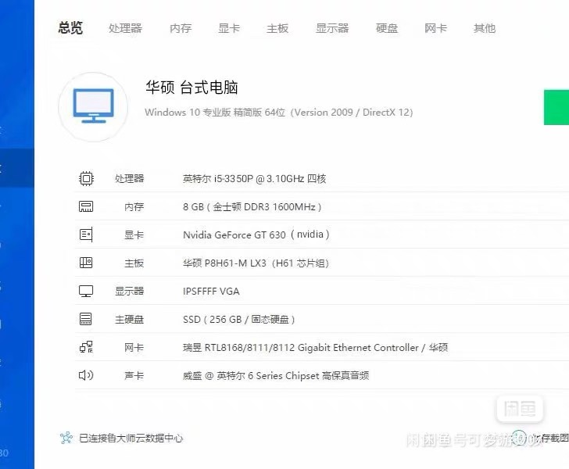Click the processor chip icon

[86, 178]
